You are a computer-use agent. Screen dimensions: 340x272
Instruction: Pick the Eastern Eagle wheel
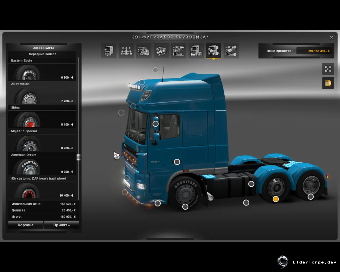coord(42,69)
